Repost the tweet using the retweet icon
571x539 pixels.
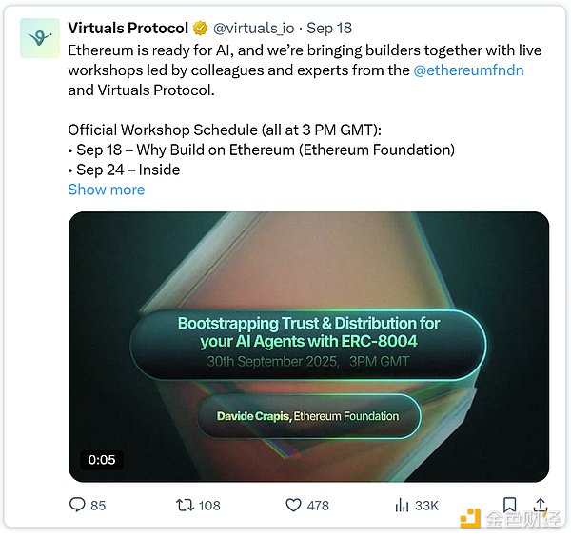(185, 506)
